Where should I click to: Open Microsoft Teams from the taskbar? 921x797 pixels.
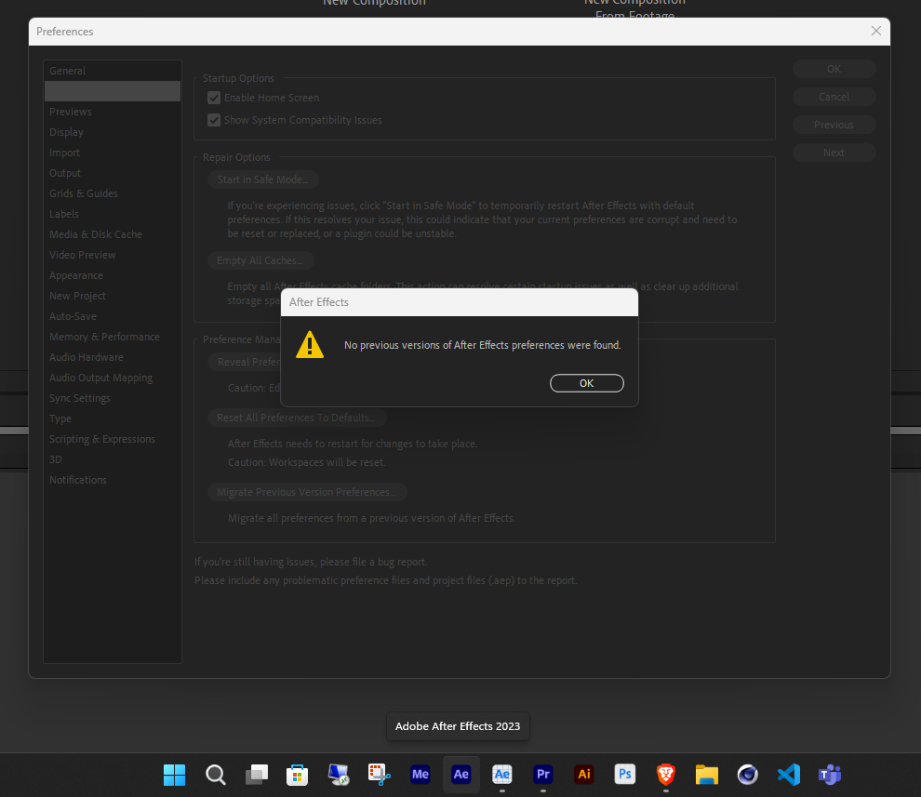tap(829, 774)
